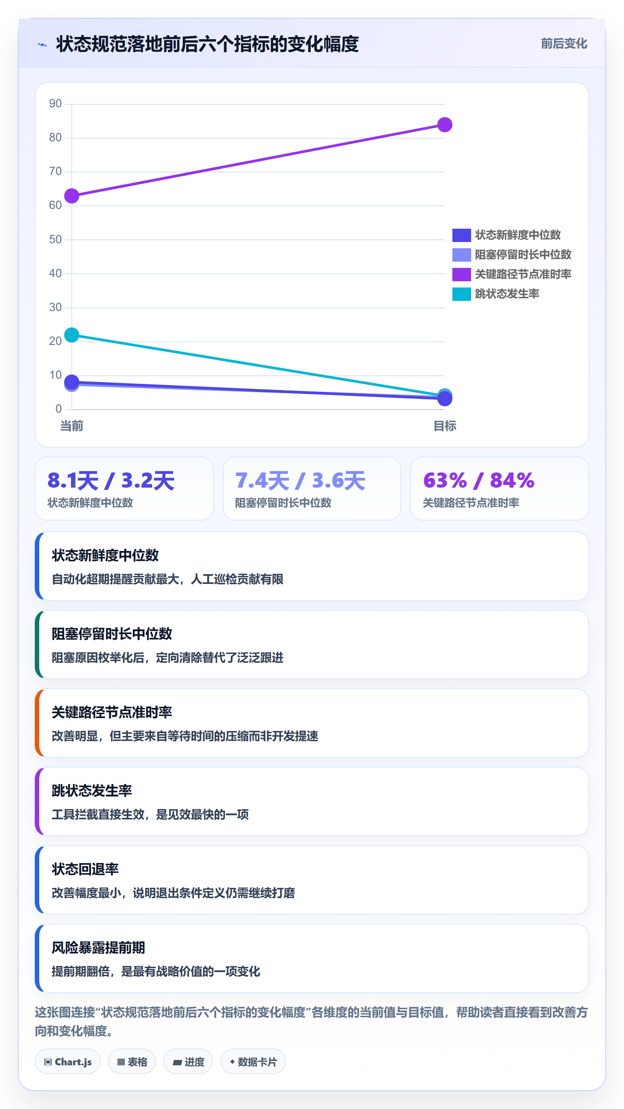
Task: Select the 状态回退率 list card
Action: coord(312,880)
